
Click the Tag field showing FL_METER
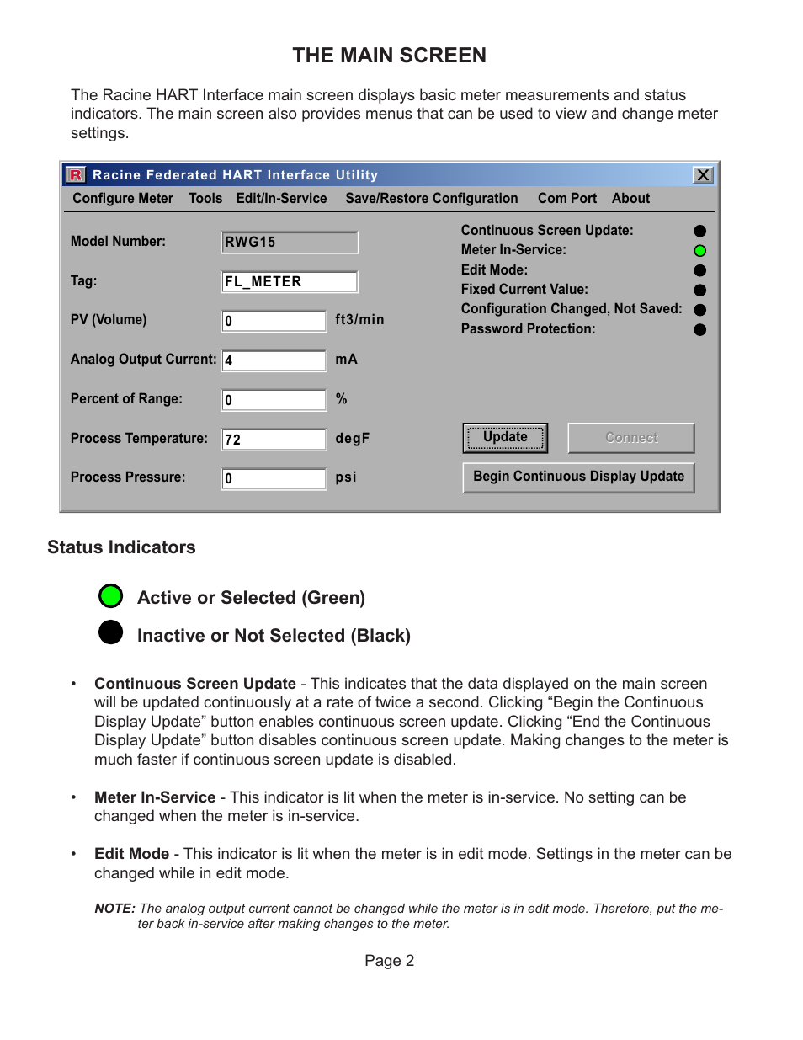coord(290,282)
